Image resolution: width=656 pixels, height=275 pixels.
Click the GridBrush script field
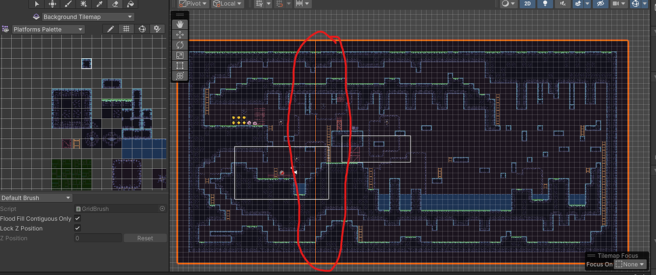120,208
